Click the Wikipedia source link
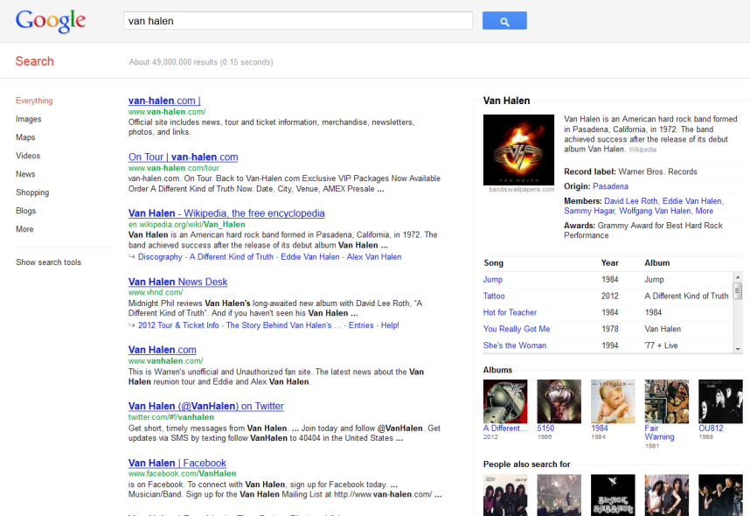The height and width of the screenshot is (516, 750). tap(642, 150)
